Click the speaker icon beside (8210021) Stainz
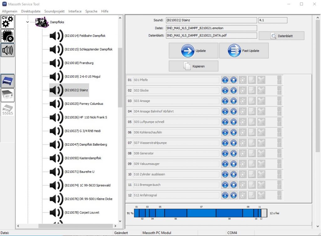The image size is (321, 236). click(x=56, y=90)
